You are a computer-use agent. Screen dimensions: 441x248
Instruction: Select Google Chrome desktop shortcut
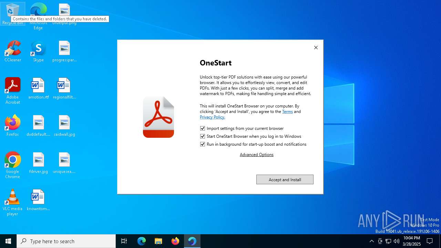pos(13,165)
